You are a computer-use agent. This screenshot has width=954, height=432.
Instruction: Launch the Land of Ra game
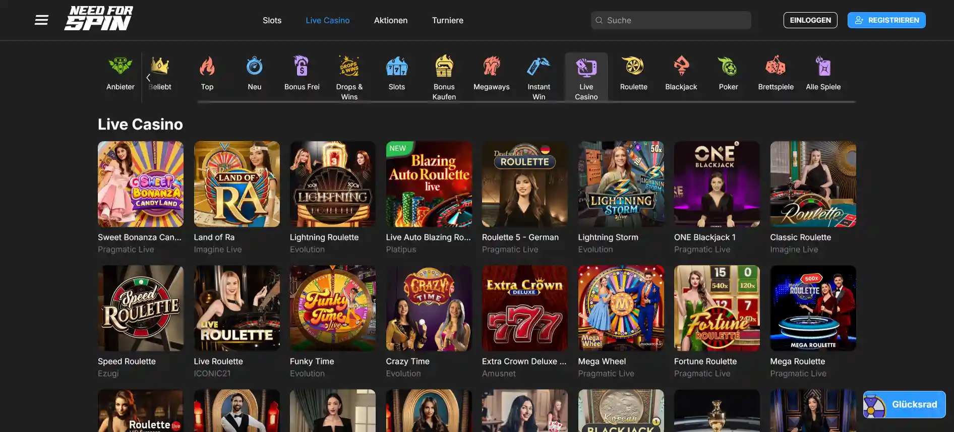click(x=237, y=184)
